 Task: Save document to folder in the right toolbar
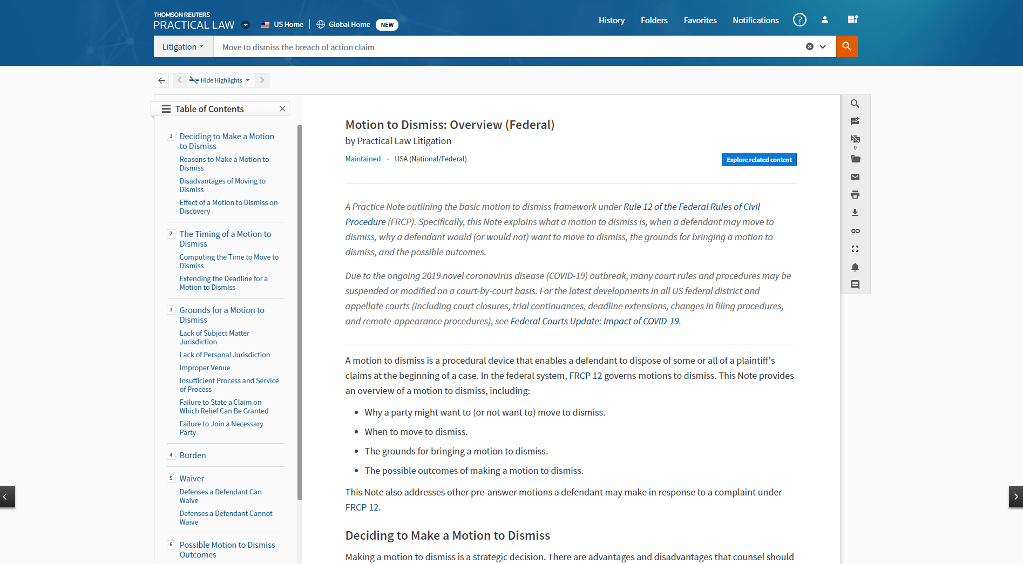tap(855, 159)
